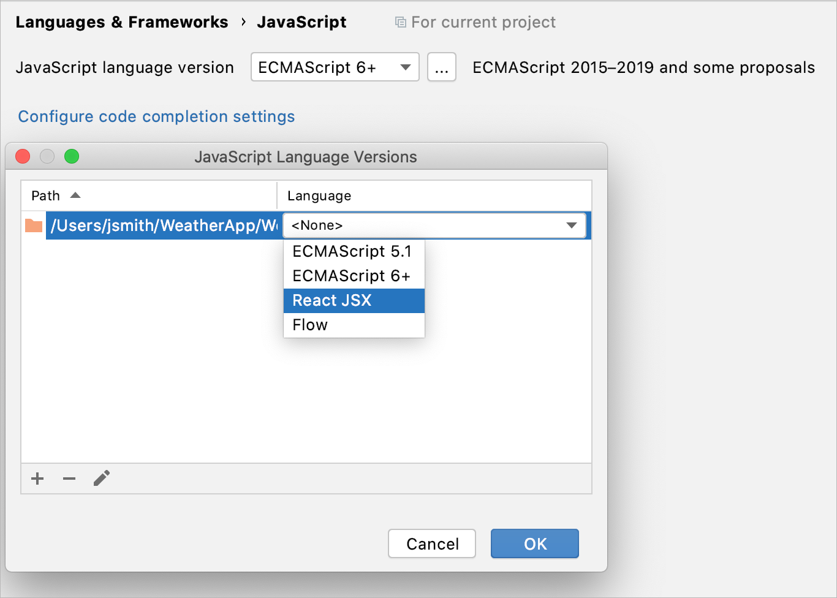
Task: Confirm with the OK button
Action: (x=535, y=543)
